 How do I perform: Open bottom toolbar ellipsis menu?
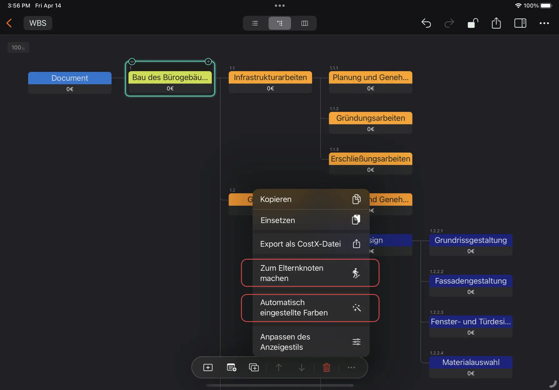[x=351, y=368]
